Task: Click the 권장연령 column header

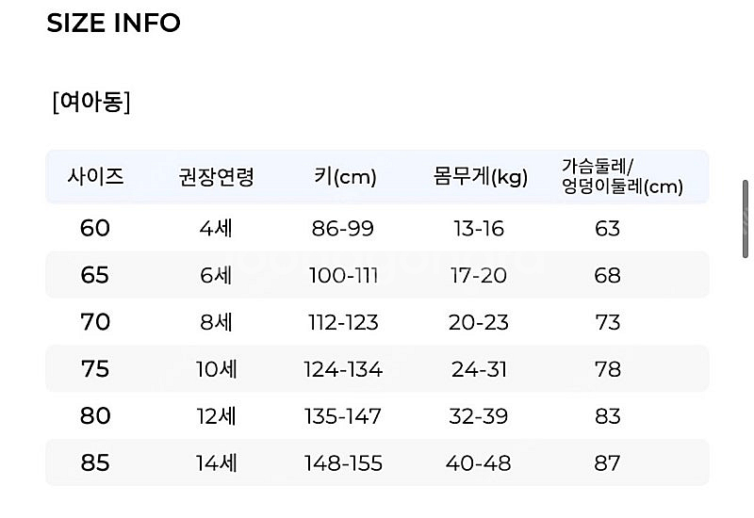Action: [x=216, y=177]
